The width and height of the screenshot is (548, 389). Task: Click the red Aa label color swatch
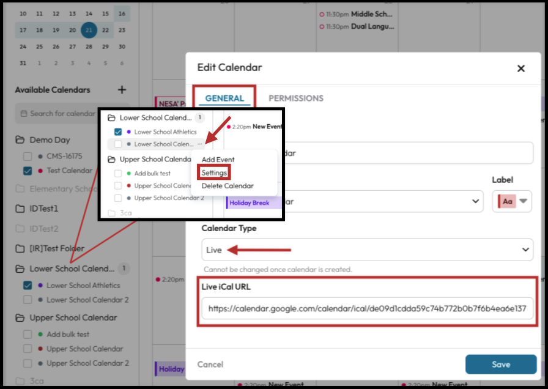point(507,201)
